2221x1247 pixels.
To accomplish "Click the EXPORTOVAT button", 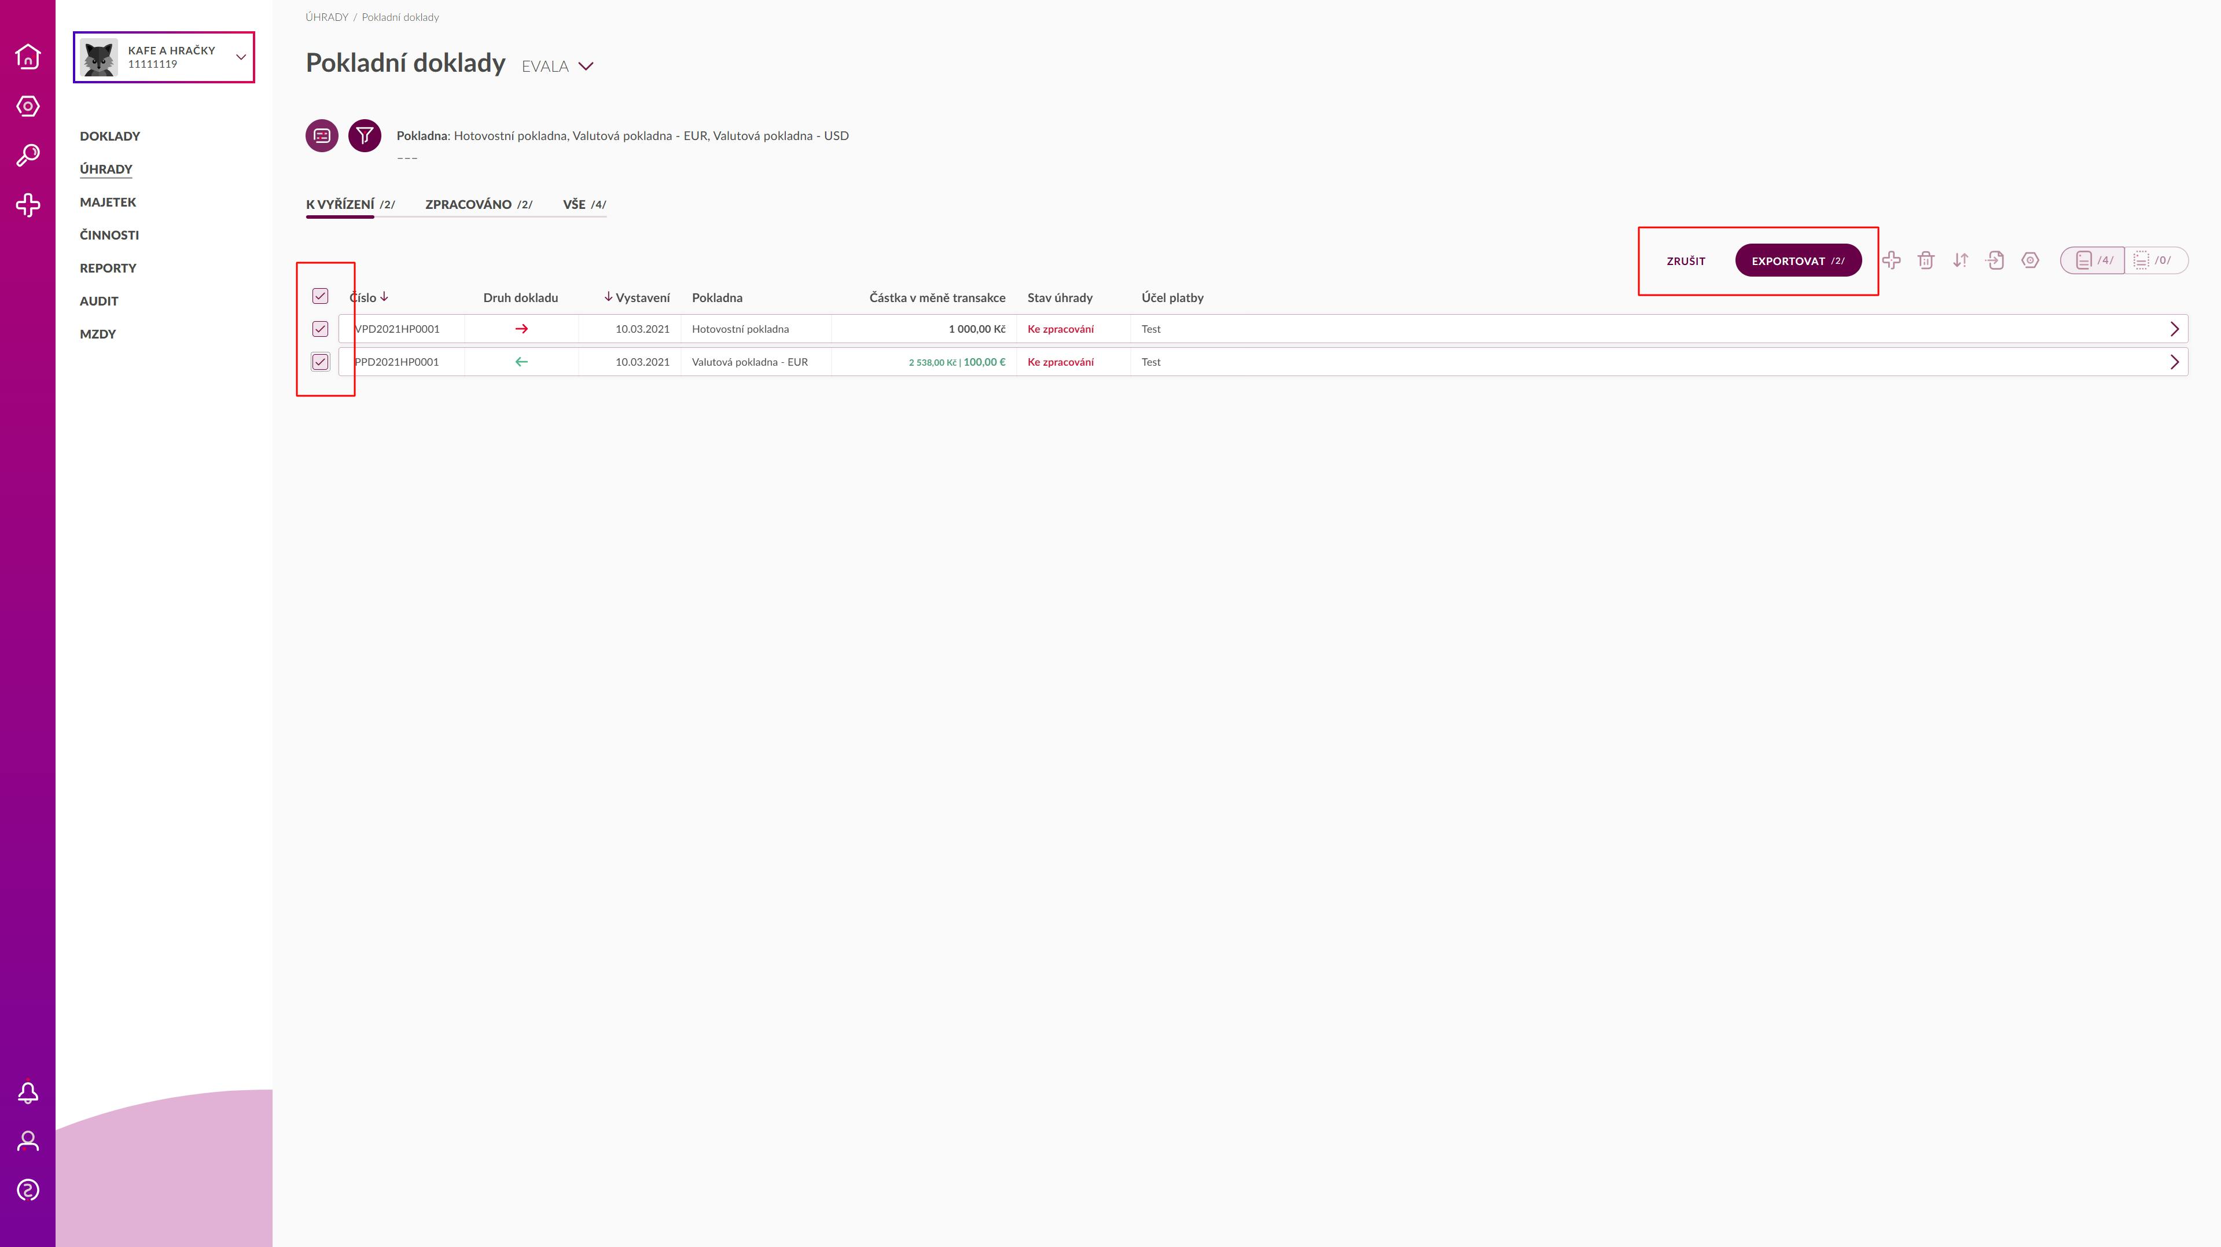I will 1797,260.
